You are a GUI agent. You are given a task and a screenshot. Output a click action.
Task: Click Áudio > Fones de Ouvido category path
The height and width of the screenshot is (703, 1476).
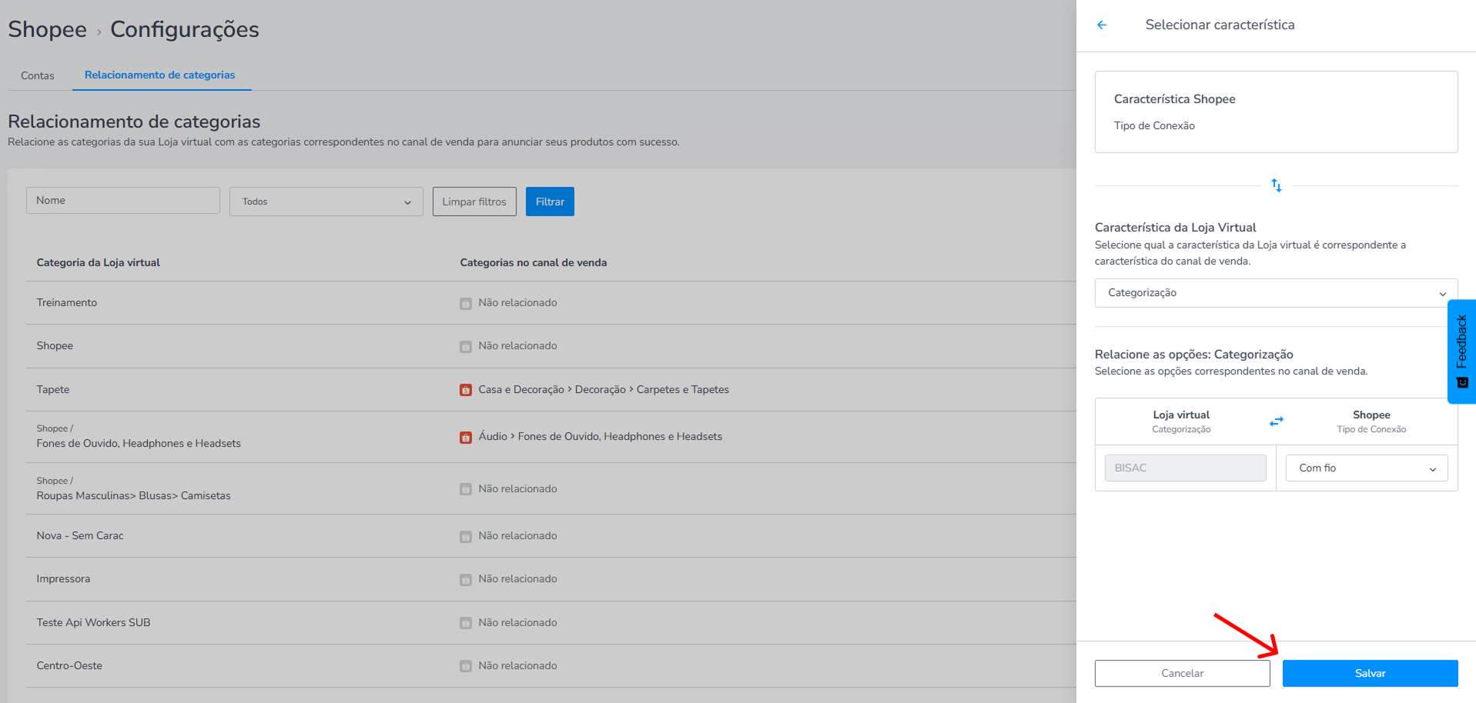coord(601,436)
